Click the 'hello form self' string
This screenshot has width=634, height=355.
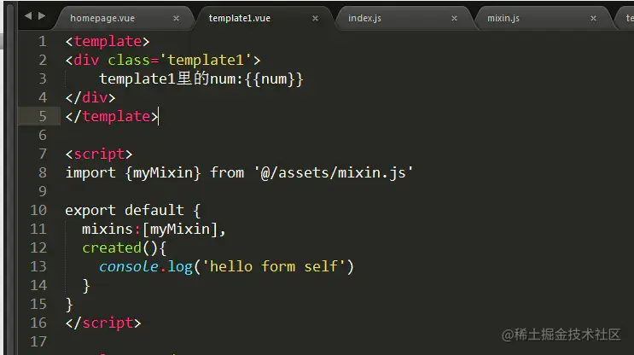[274, 266]
